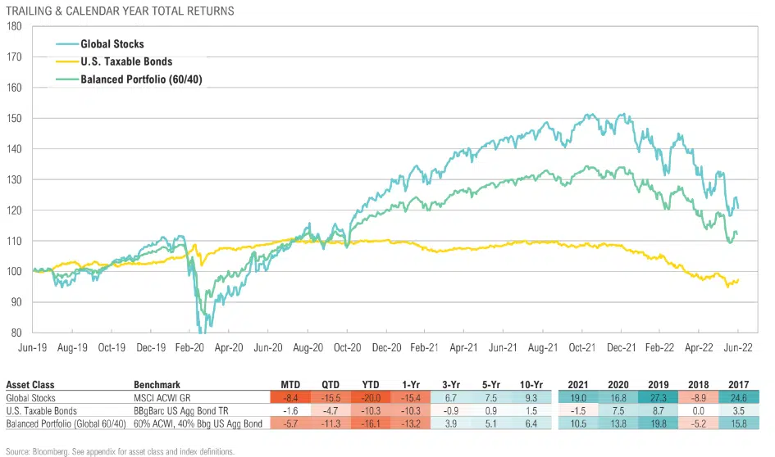Image resolution: width=775 pixels, height=457 pixels.
Task: Click the Asset Class table header
Action: click(29, 384)
